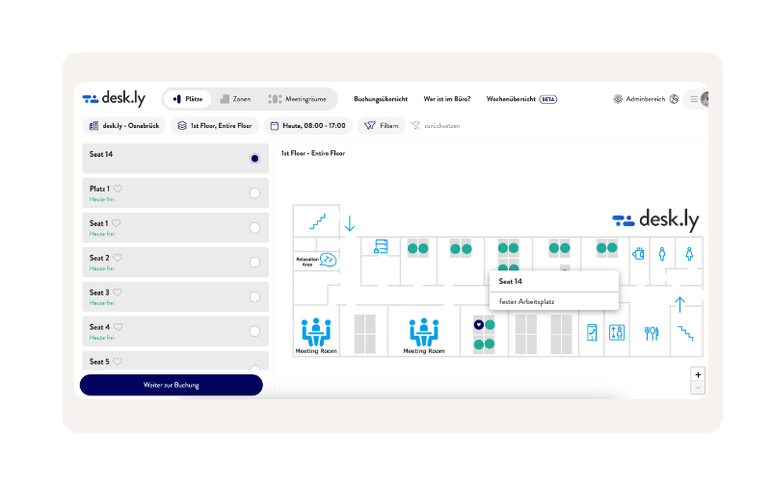Switch to the Meetingräume tab
Viewport: 771px width, 481px height.
tap(297, 99)
